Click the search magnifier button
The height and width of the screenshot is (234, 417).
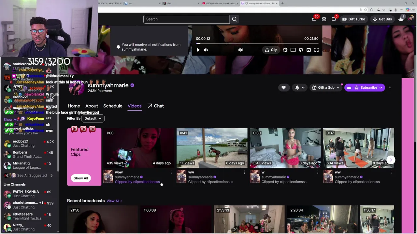point(234,19)
